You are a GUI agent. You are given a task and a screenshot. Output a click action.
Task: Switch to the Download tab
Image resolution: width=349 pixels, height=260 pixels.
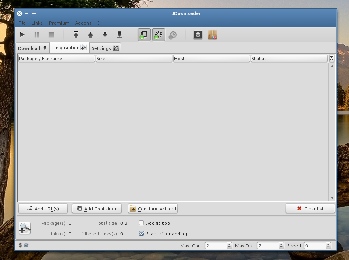(32, 48)
